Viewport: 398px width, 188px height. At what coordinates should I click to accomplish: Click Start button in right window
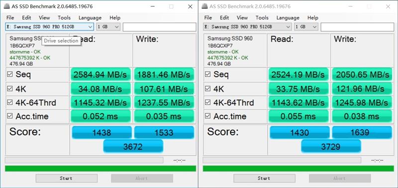264,178
